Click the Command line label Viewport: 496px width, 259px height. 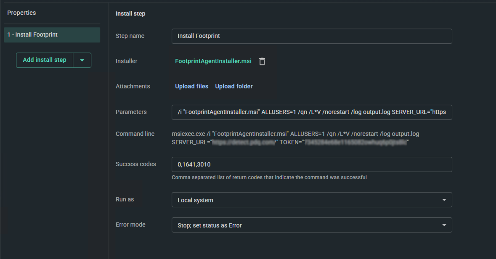click(135, 134)
